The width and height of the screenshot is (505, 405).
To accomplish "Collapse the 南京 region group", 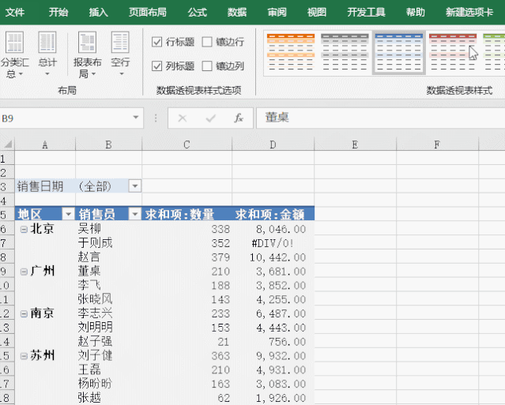I will [x=24, y=314].
